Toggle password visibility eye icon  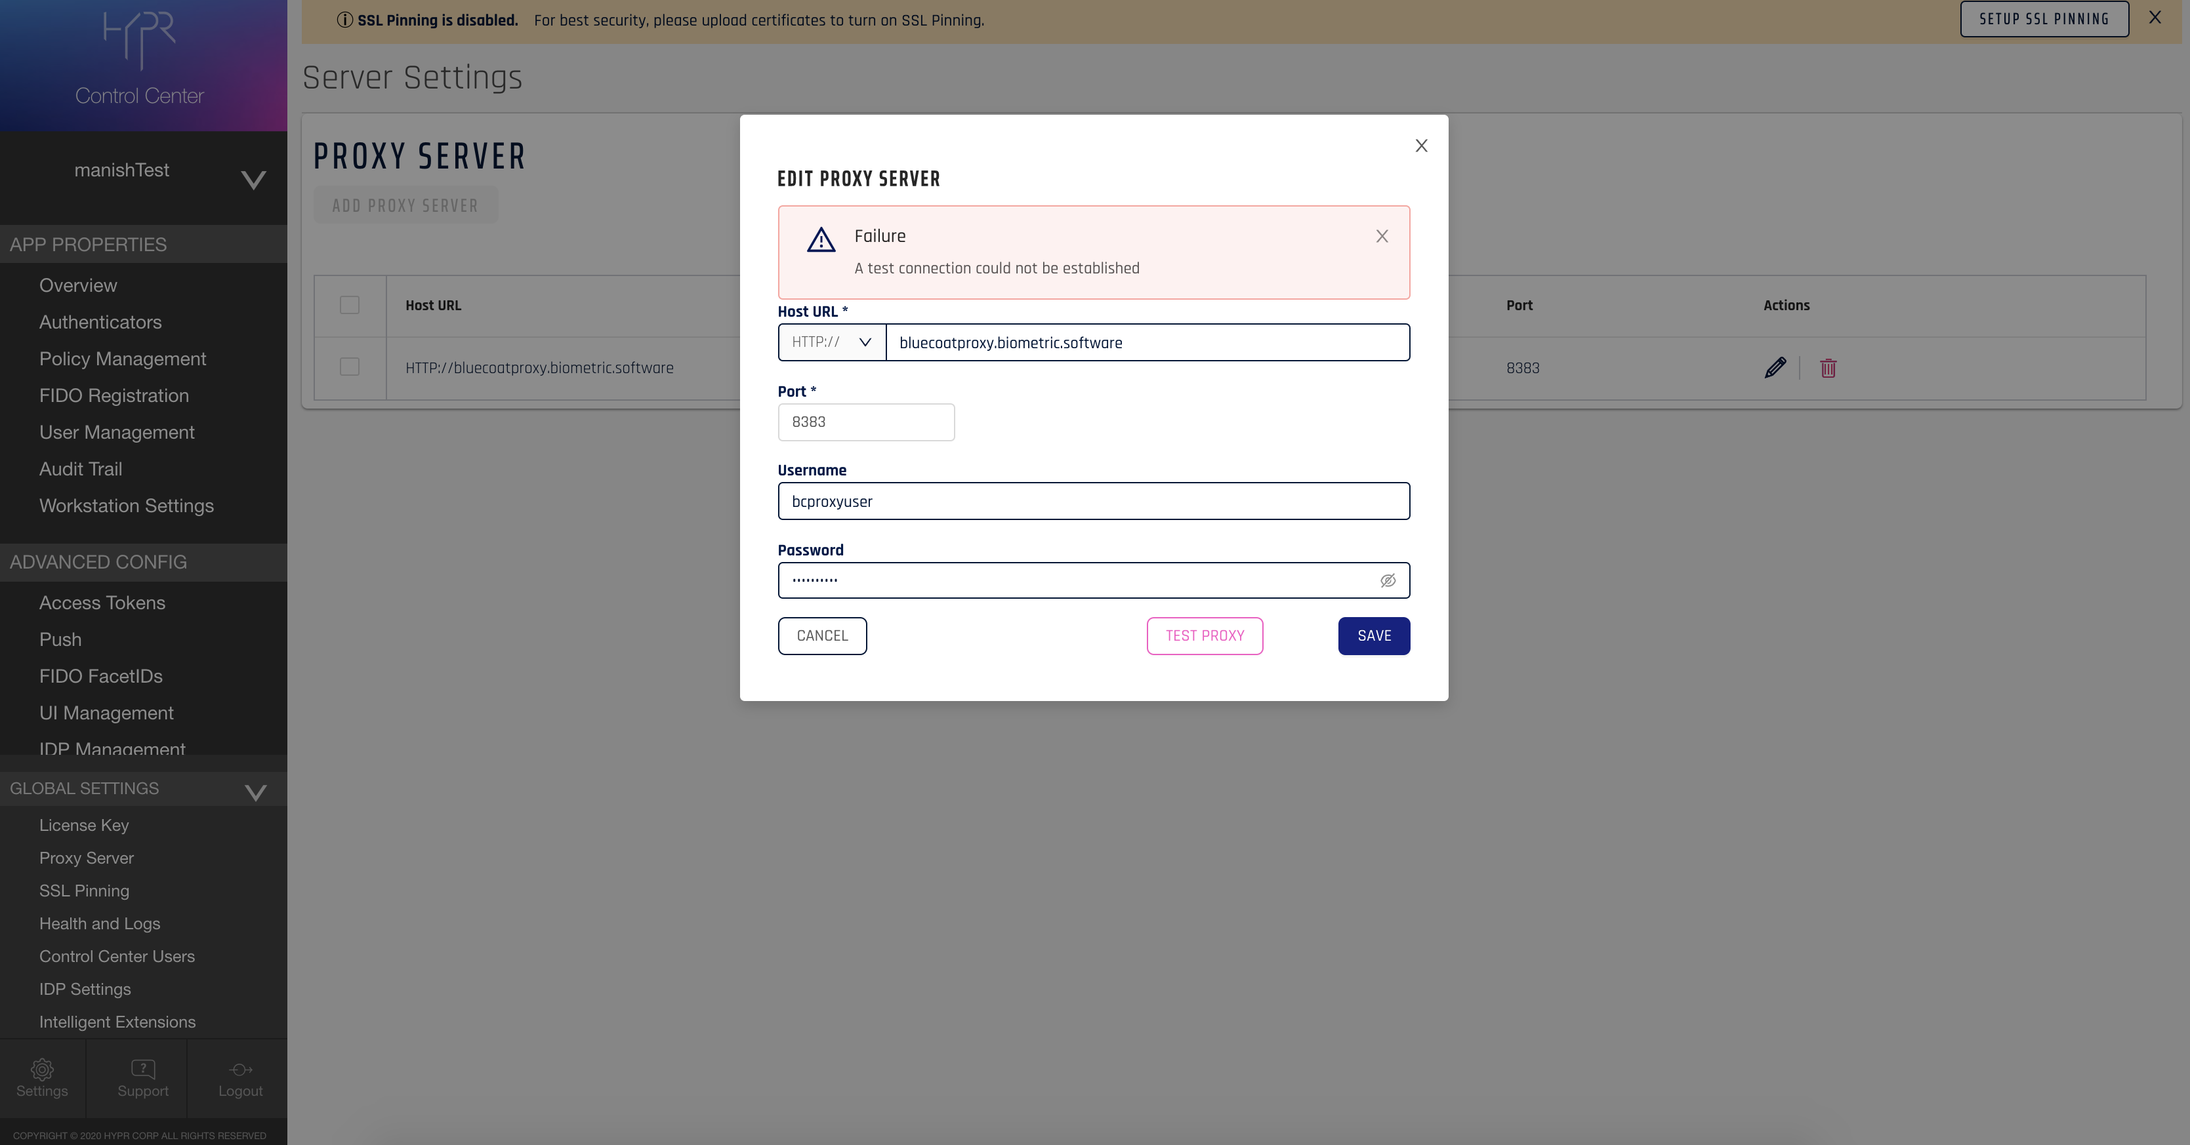point(1388,580)
